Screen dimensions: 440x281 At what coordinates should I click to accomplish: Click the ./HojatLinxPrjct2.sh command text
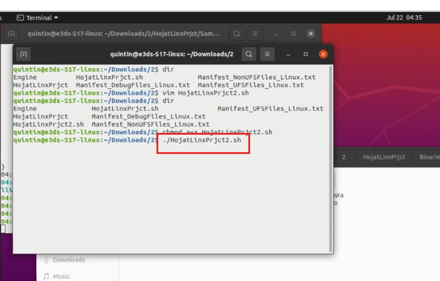coord(202,140)
